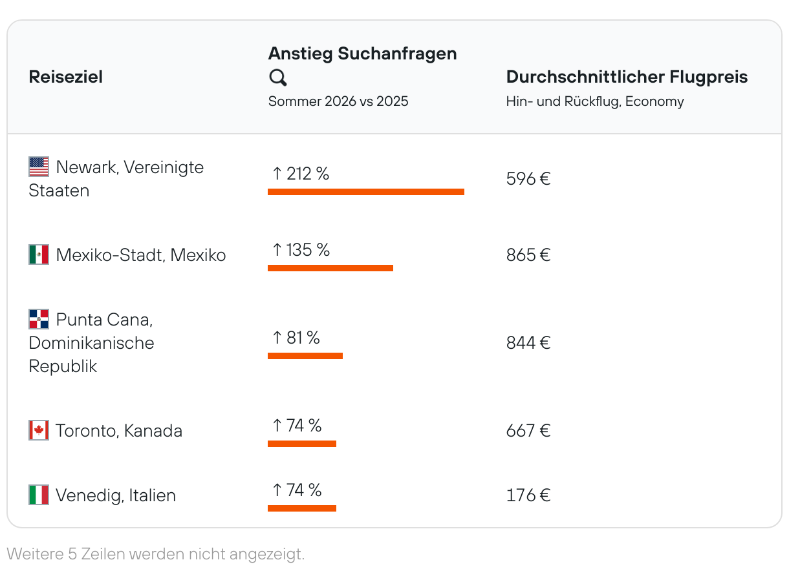Click the up arrow beside 135 %
Image resolution: width=789 pixels, height=571 pixels.
pos(277,249)
